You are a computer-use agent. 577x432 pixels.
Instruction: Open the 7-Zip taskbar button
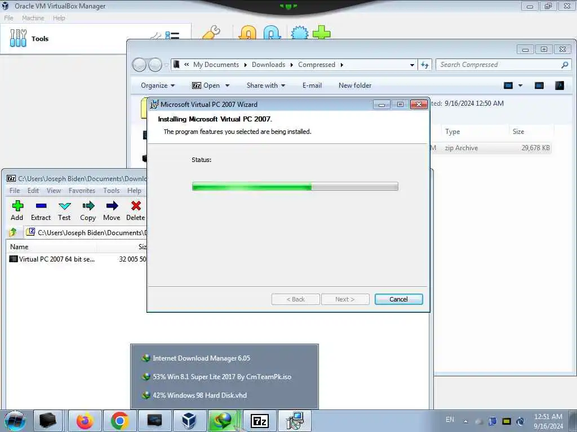click(259, 421)
